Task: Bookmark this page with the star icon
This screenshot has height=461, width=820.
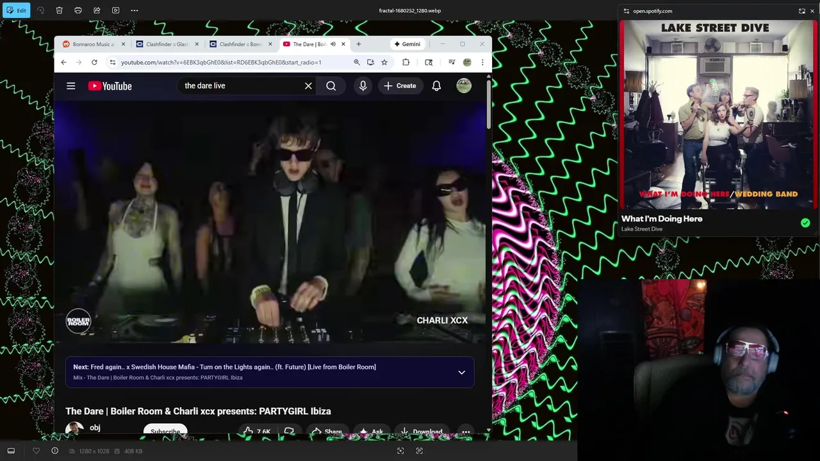Action: (x=384, y=62)
